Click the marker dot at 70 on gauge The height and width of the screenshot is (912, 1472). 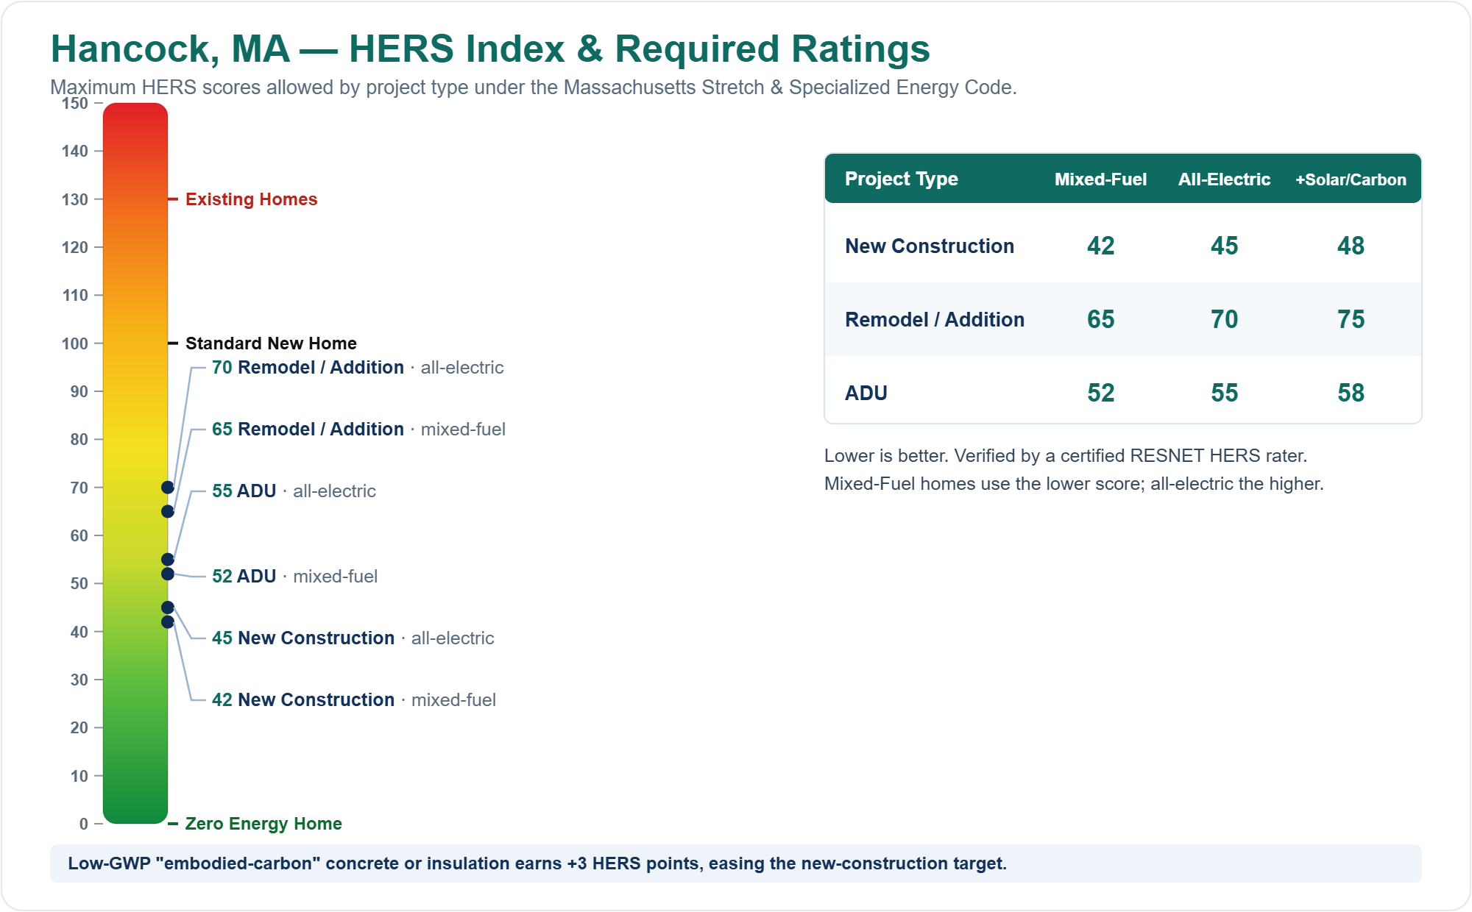coord(168,488)
